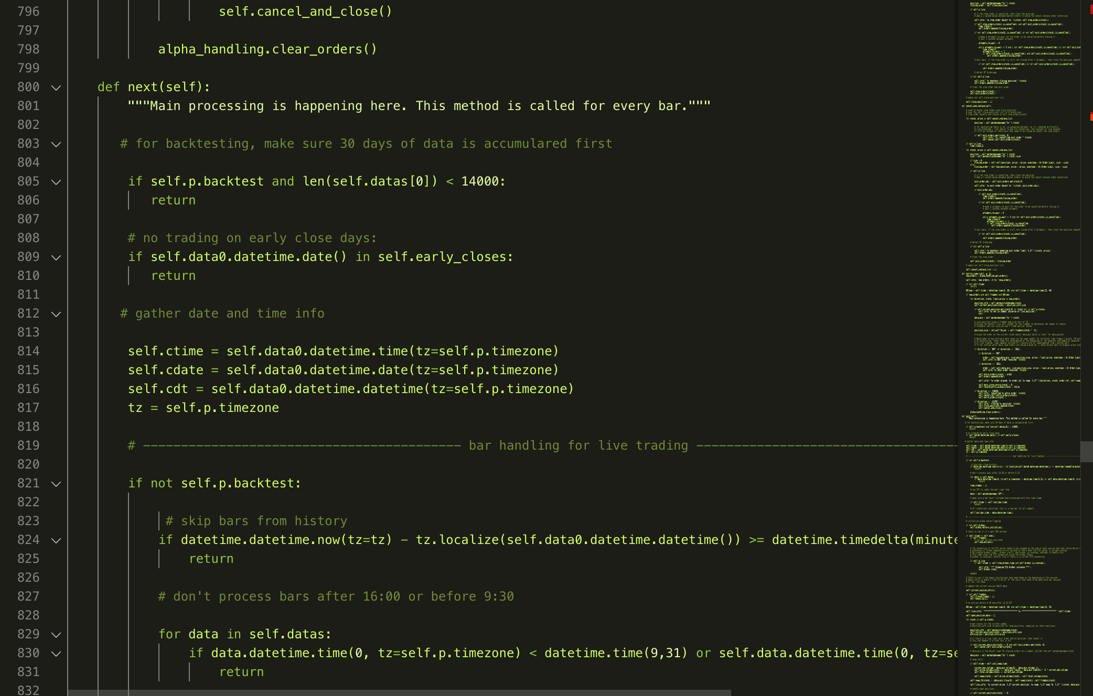Collapse fold arrow at line 803
Viewport: 1093px width, 696px height.
56,144
